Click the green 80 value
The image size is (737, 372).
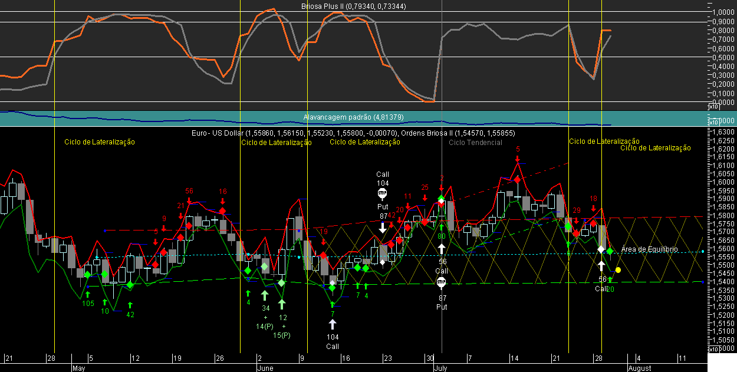point(441,236)
